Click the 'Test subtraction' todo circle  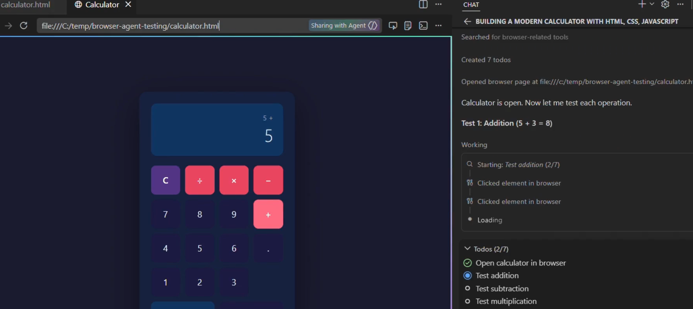pos(467,288)
